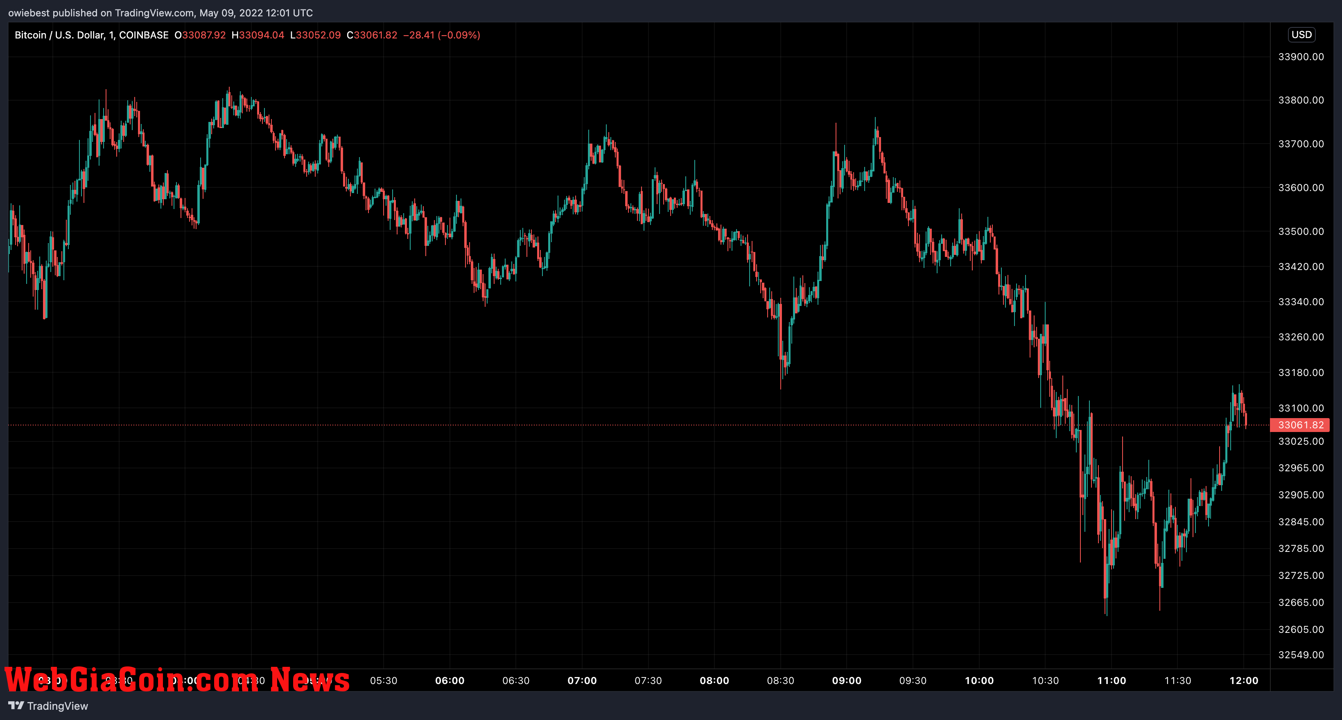Click the change value −28.41 (−0.09%)
This screenshot has width=1342, height=720.
click(442, 35)
